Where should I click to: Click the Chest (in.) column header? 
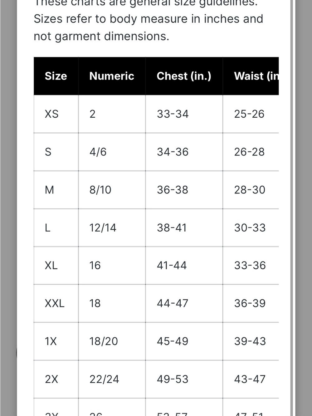click(x=184, y=76)
